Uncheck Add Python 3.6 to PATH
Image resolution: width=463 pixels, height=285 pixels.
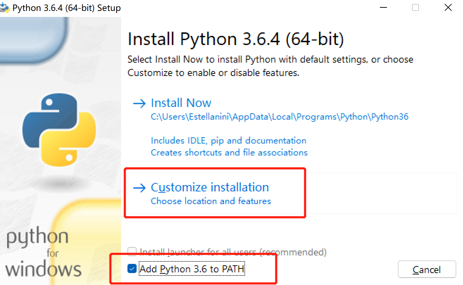point(132,268)
